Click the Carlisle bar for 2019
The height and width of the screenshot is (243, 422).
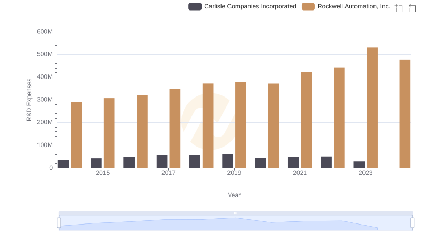227,161
